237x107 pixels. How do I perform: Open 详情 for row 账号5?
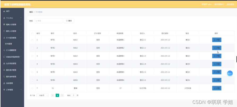click(217, 72)
